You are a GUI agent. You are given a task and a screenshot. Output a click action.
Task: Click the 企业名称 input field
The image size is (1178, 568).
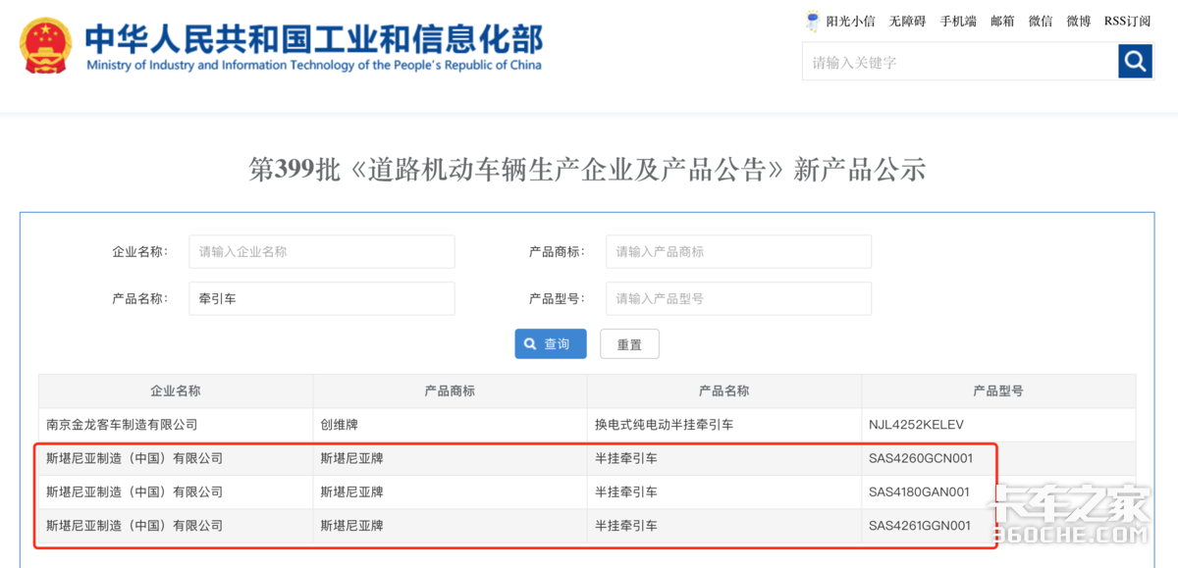(x=321, y=252)
